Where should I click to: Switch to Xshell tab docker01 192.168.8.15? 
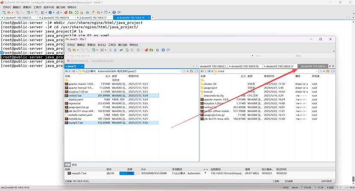pyautogui.click(x=19, y=17)
